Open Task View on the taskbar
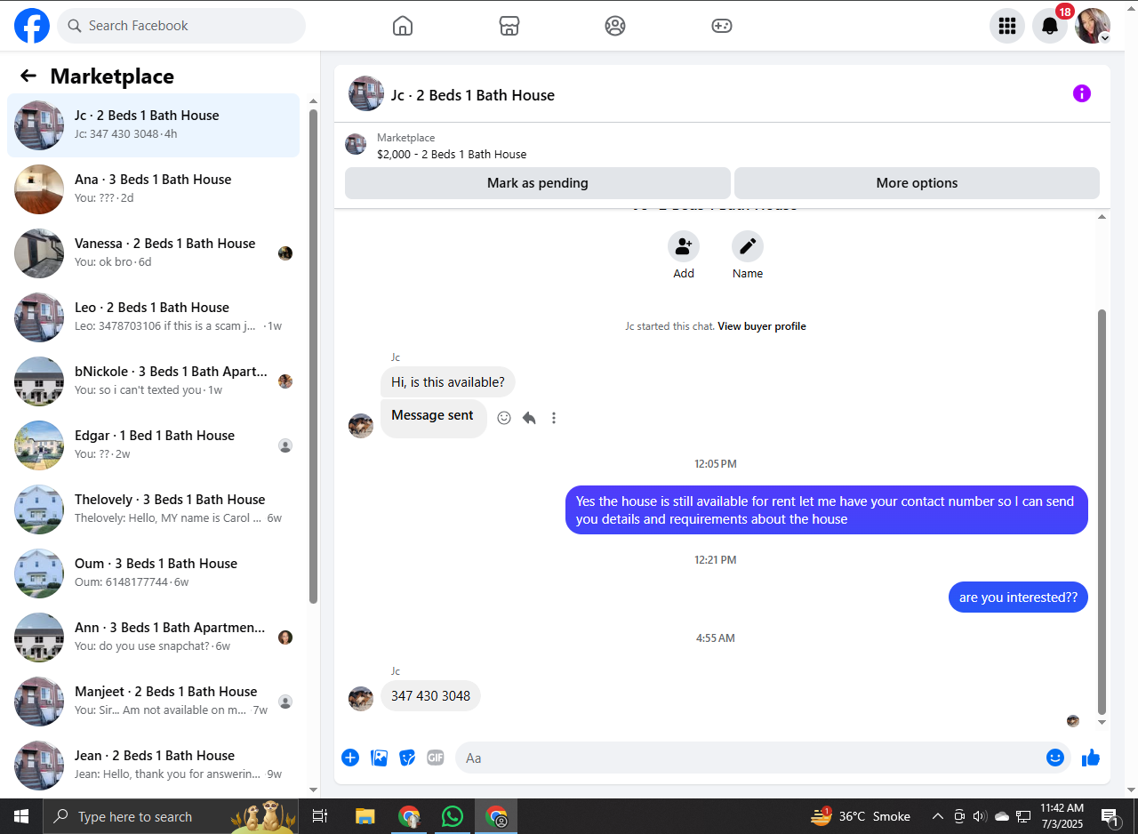The height and width of the screenshot is (834, 1138). tap(321, 816)
